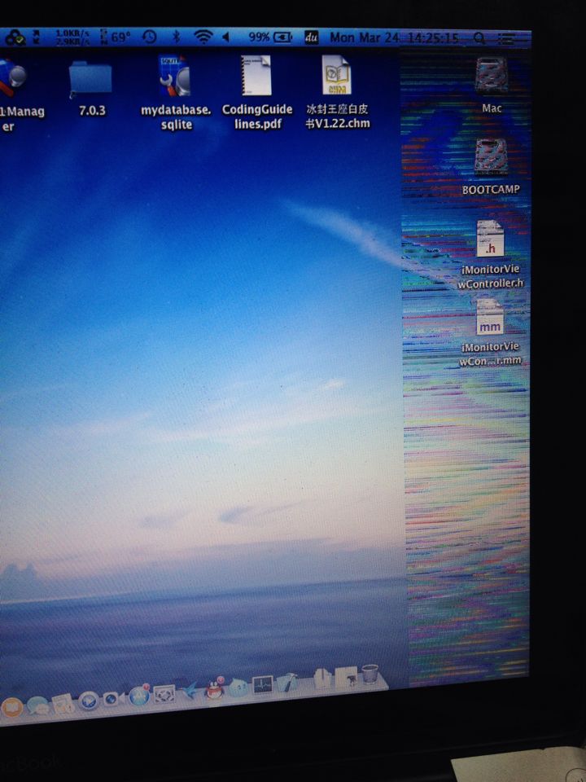This screenshot has width=586, height=782.
Task: Open App Store in the Dock
Action: [139, 695]
